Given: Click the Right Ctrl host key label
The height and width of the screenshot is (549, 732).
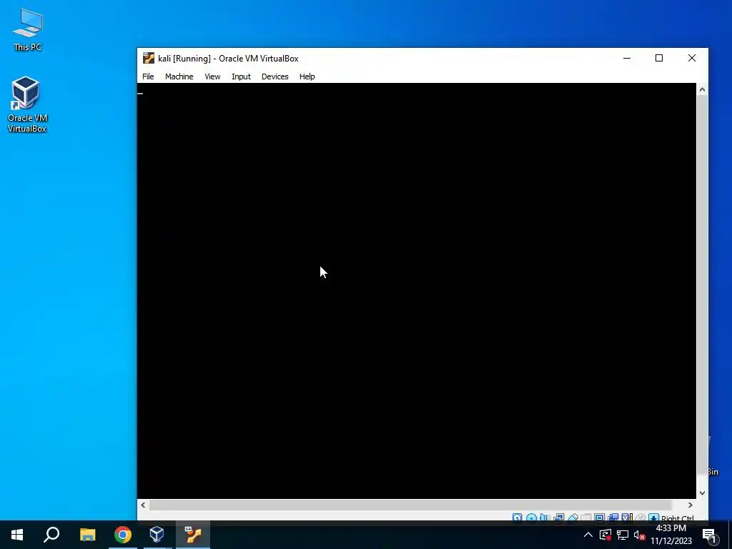Looking at the screenshot, I should pos(678,518).
